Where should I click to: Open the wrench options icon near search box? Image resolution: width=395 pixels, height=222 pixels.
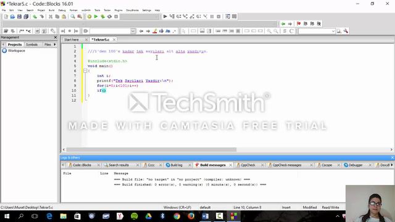click(346, 31)
